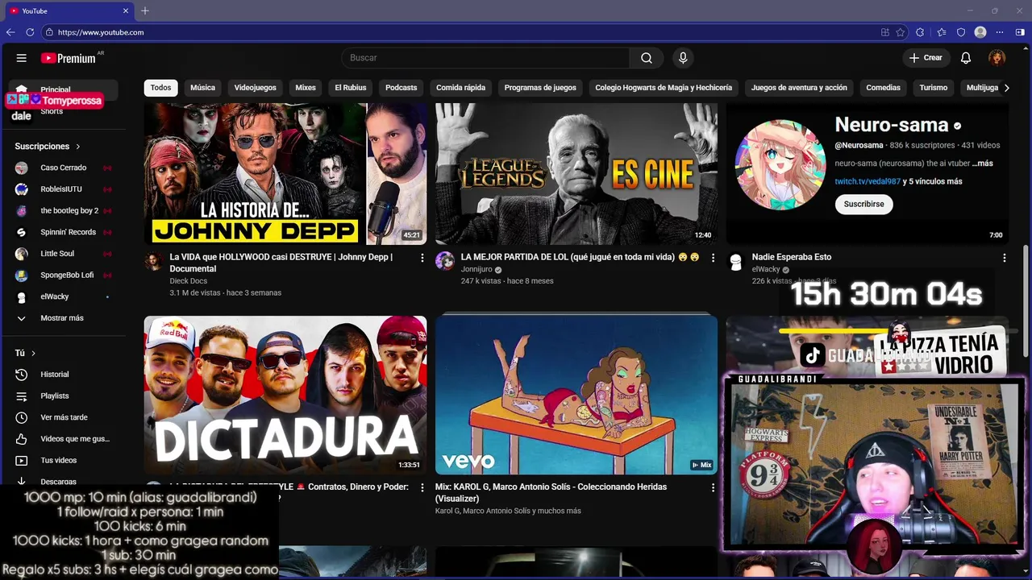Click the search magnifier button
The height and width of the screenshot is (580, 1032).
click(647, 58)
